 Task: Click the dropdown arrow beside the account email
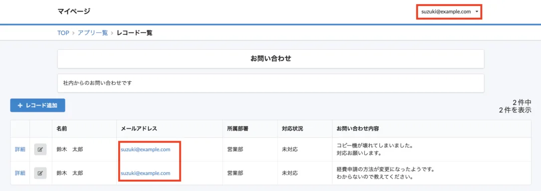click(x=477, y=11)
